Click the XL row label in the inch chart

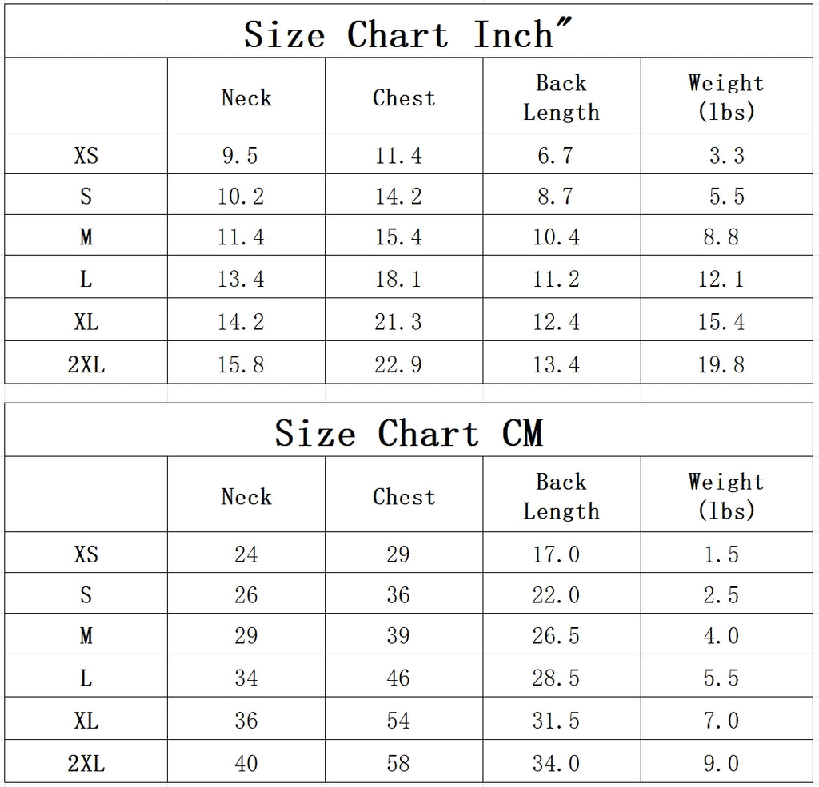[x=86, y=322]
